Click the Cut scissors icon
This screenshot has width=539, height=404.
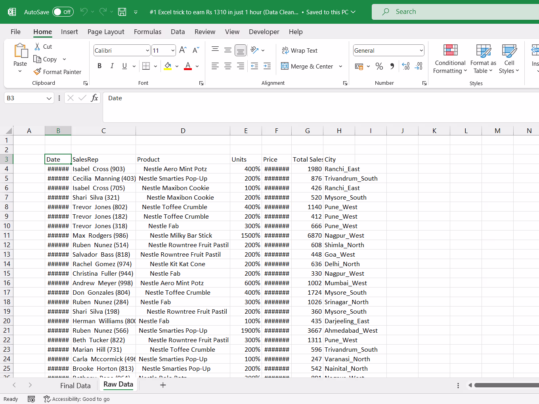[x=37, y=47]
